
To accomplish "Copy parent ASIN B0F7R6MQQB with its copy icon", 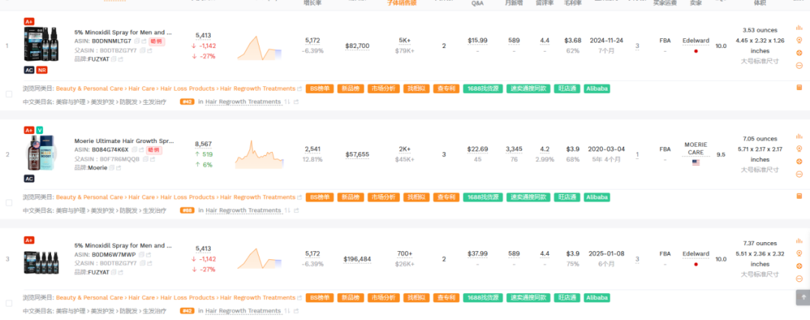I will (145, 159).
